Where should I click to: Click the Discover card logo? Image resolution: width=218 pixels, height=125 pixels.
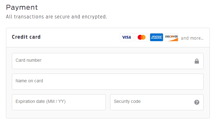point(171,37)
